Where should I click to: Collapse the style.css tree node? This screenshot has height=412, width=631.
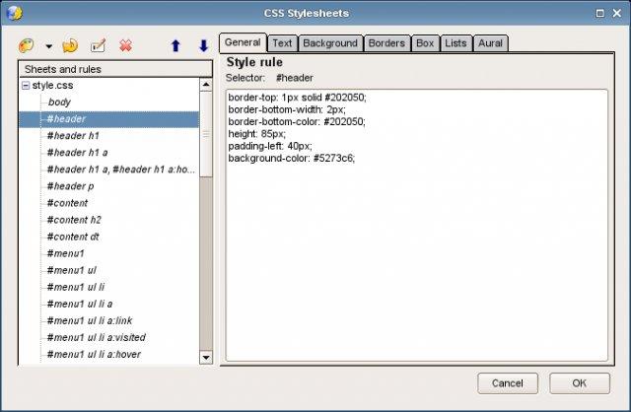[x=26, y=86]
